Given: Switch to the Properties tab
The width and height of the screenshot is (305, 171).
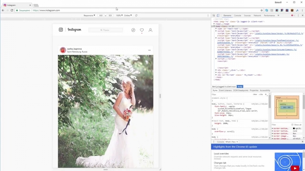Looking at the screenshot, I should (254, 90).
